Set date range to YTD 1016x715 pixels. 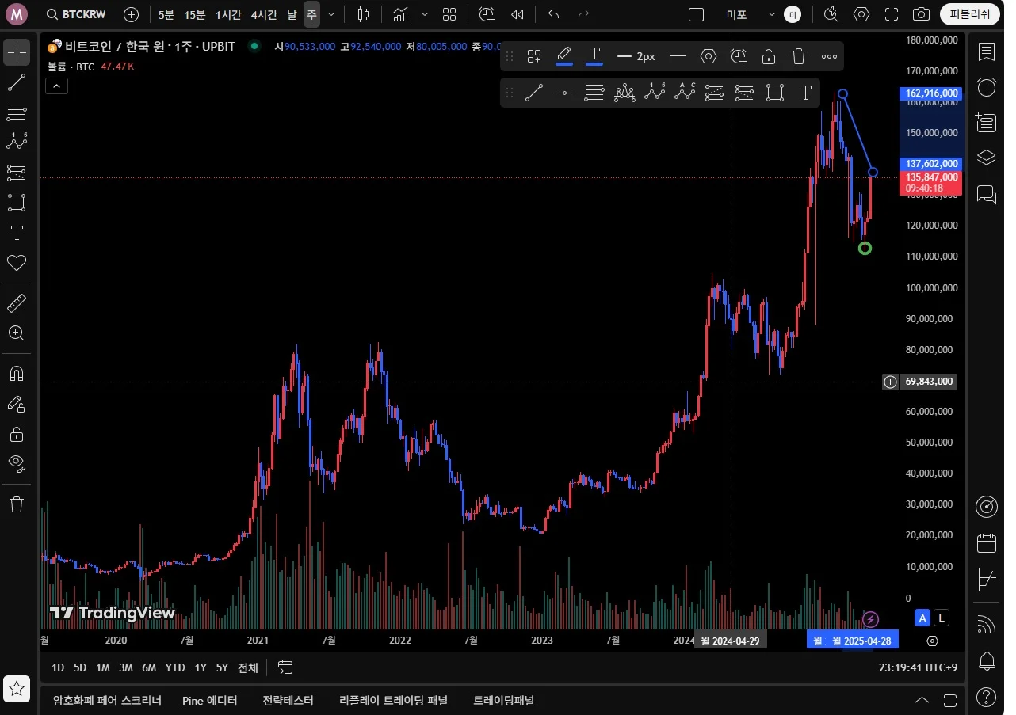click(175, 667)
